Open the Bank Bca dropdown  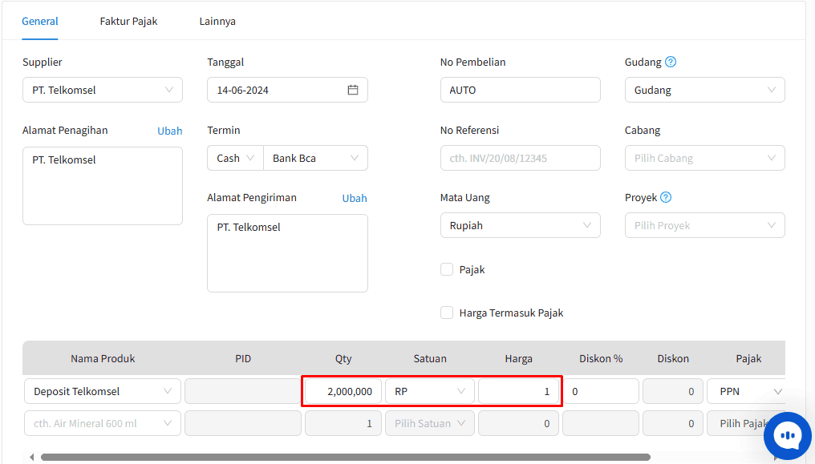(x=315, y=158)
